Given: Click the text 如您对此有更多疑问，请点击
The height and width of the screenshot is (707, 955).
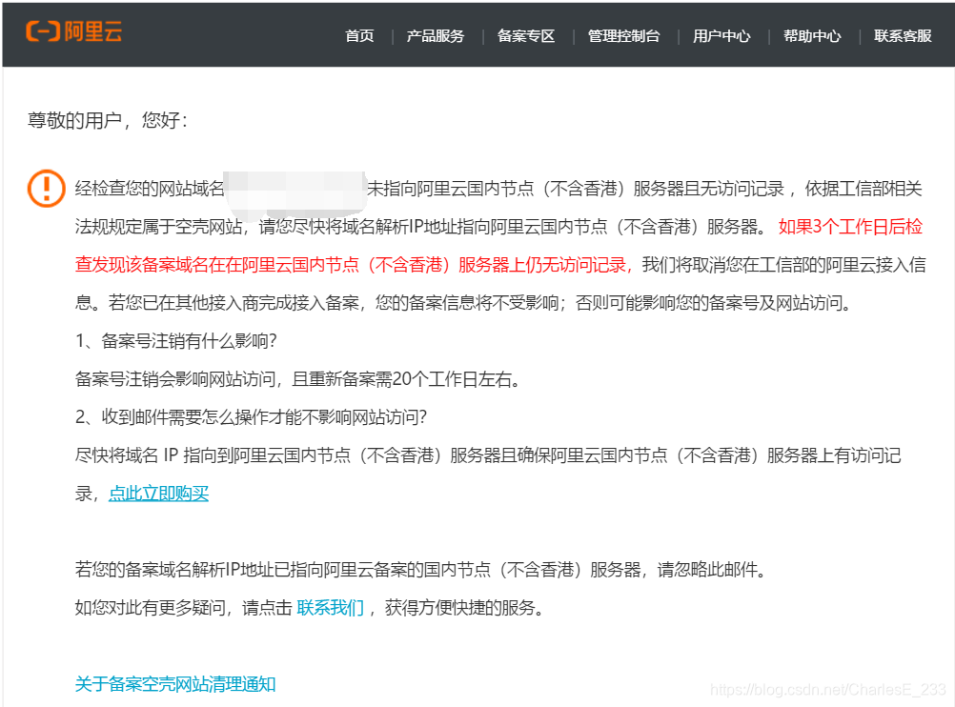Looking at the screenshot, I should 184,607.
